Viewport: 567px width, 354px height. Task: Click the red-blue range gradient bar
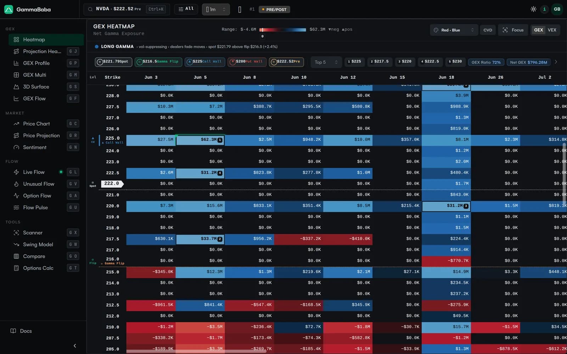(283, 30)
